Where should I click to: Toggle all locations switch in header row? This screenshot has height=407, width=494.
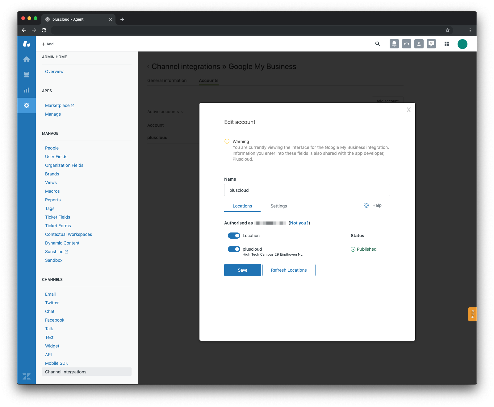234,236
